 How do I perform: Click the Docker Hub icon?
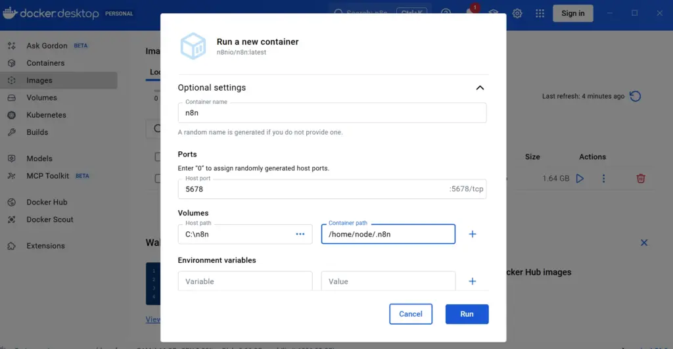pos(12,202)
